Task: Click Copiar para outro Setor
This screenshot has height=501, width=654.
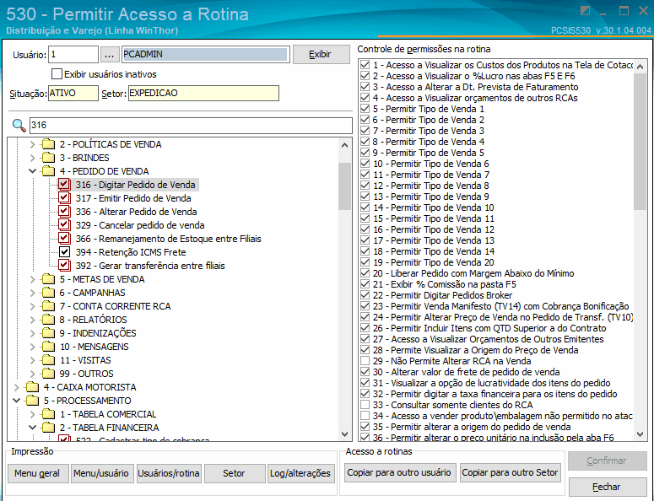Action: (x=510, y=472)
